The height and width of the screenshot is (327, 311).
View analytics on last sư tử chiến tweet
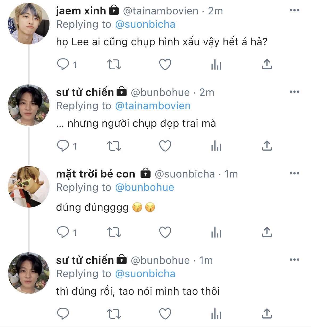[216, 314]
